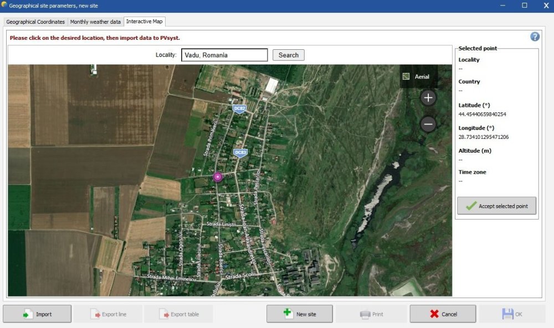Click the DC83 road shield marker
Viewport: 554px width, 328px height.
coord(240,152)
